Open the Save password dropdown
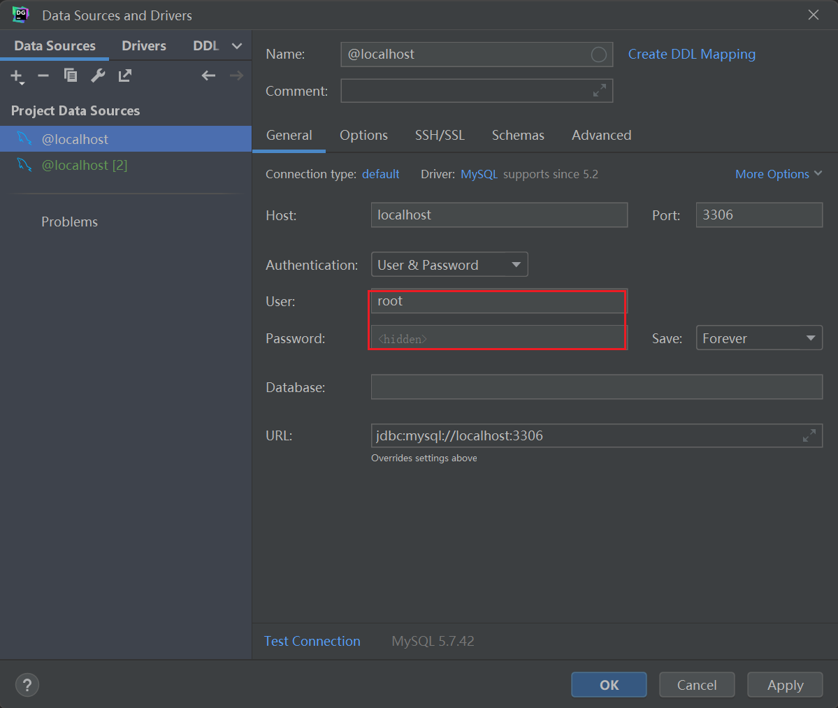The image size is (838, 708). (x=759, y=338)
